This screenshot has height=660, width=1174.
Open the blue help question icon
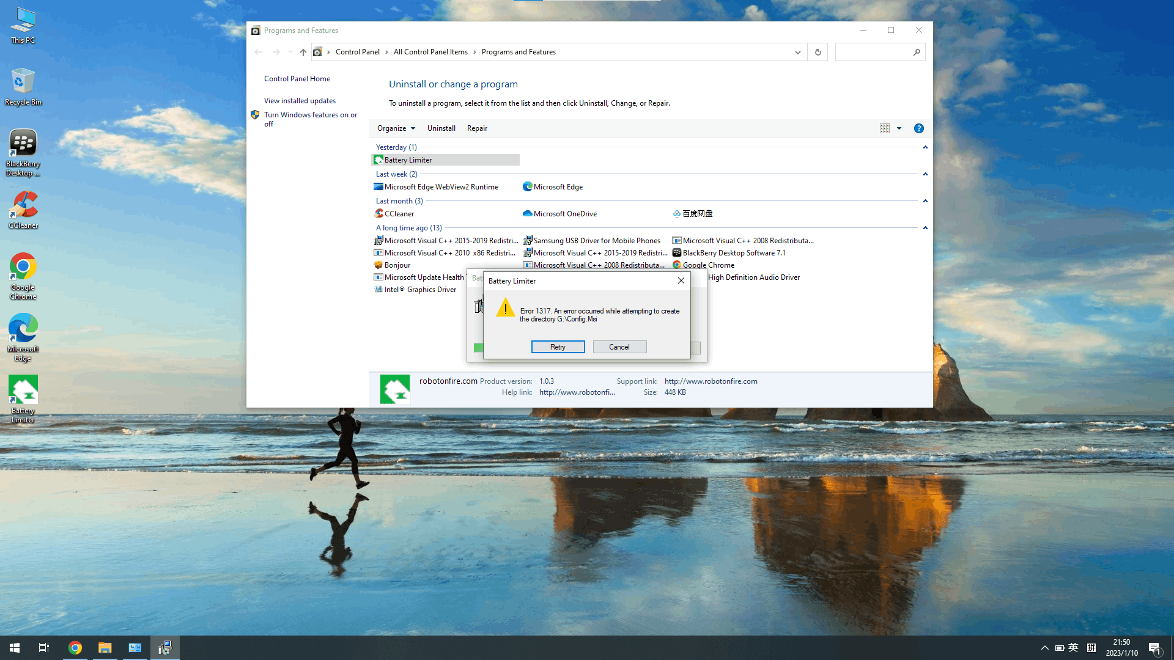[918, 128]
